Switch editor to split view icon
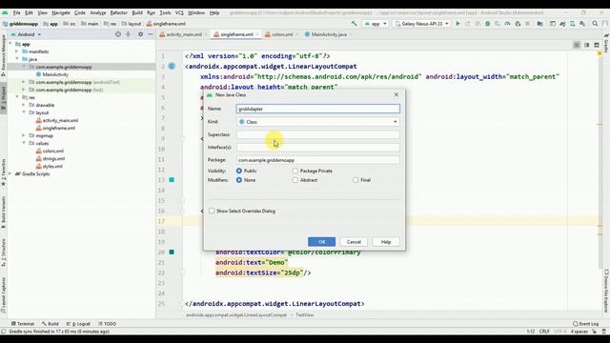The image size is (610, 343). click(587, 45)
